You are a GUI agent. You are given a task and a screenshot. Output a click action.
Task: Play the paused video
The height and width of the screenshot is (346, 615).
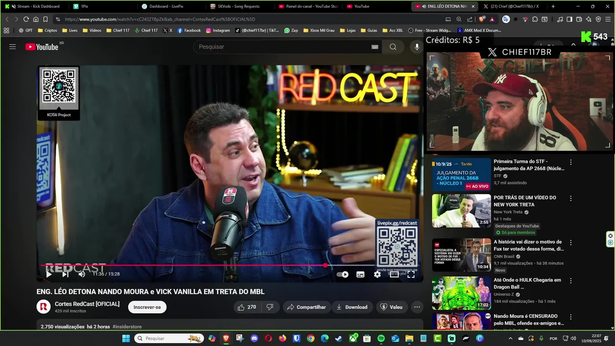(49, 274)
